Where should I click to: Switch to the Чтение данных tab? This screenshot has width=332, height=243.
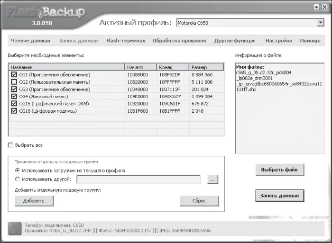(30, 41)
